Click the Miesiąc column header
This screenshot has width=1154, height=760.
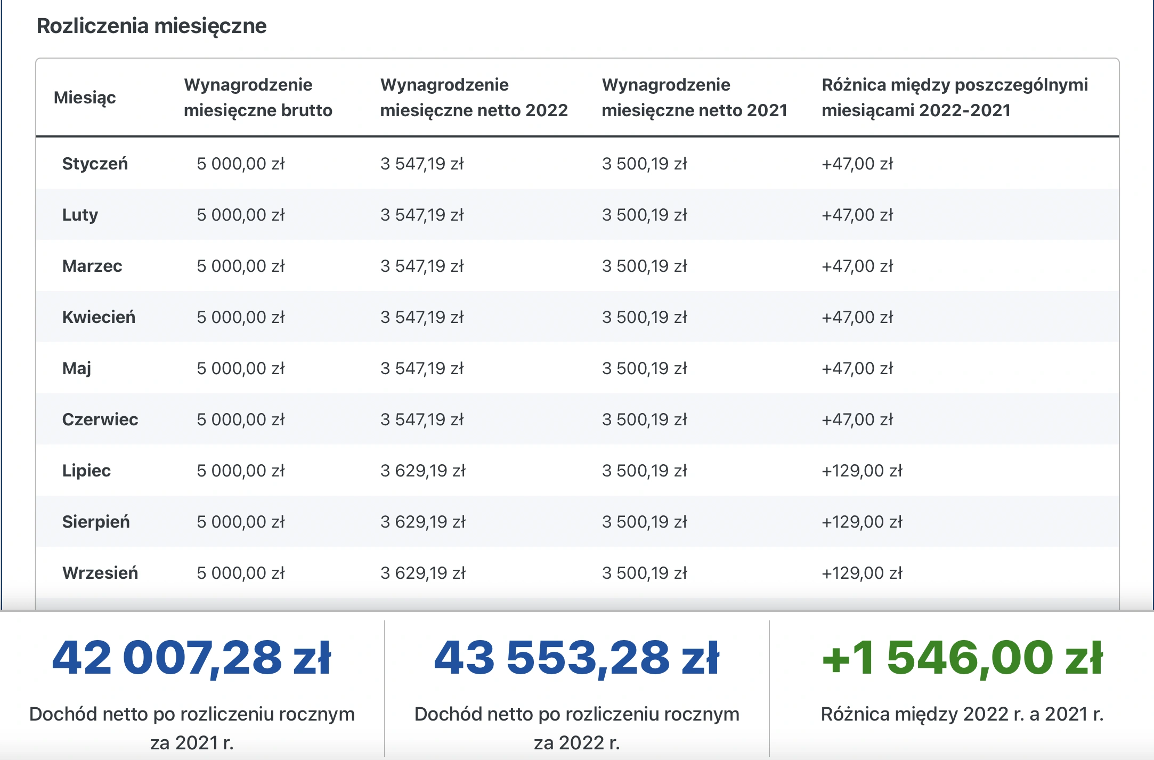point(85,98)
